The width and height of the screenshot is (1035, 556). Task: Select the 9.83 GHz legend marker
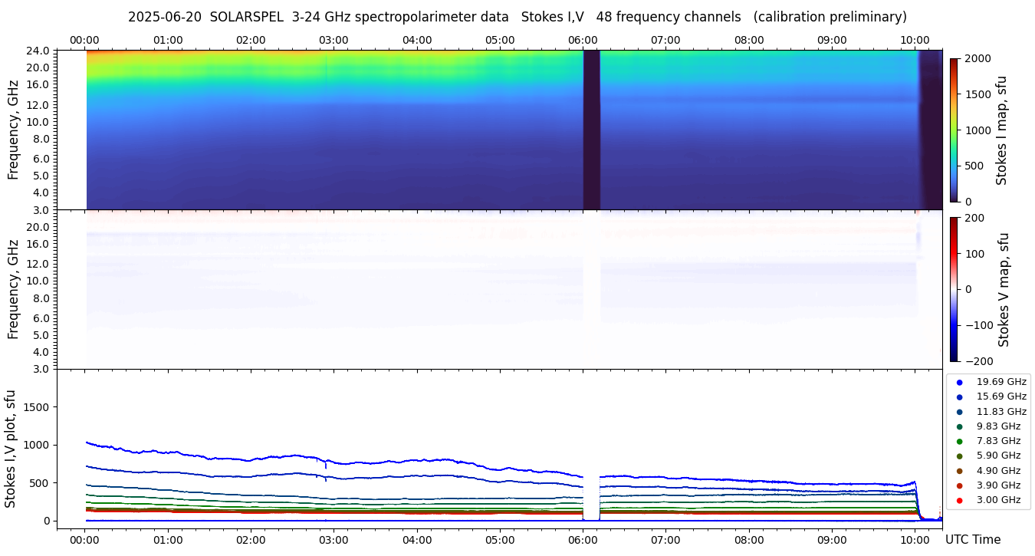959,426
